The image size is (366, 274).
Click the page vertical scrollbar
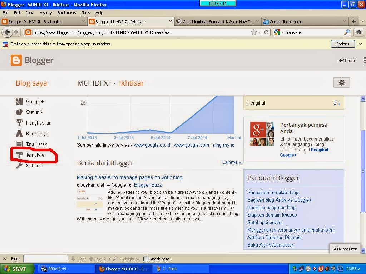pos(363,171)
